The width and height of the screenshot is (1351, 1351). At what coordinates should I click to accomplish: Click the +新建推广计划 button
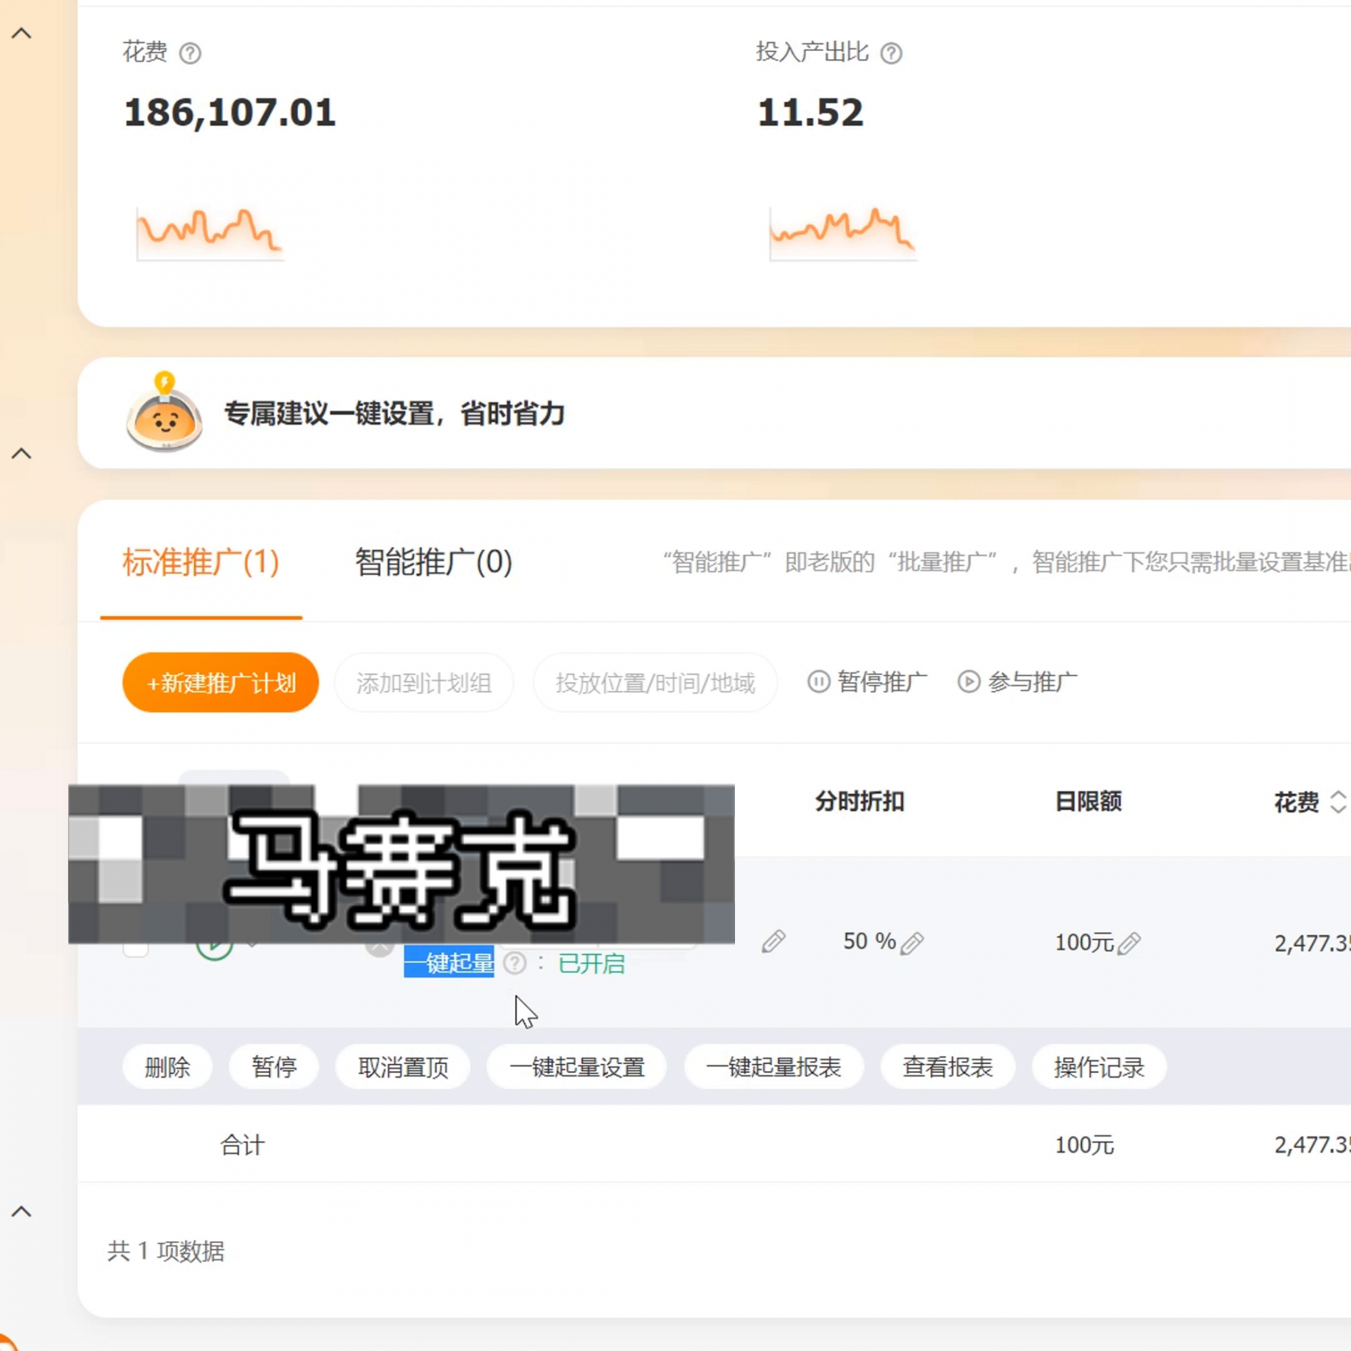tap(220, 682)
